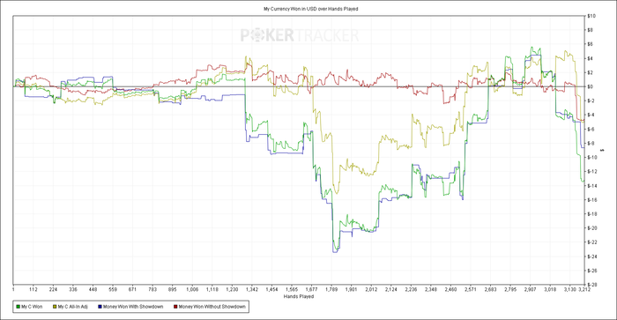Screen dimensions: 617x320
Task: Select the 'My C All-In Adj' legend label
Action: click(73, 307)
